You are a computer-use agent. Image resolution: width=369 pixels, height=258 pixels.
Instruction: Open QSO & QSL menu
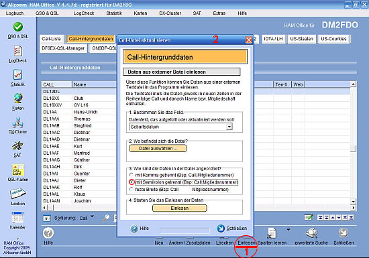point(47,13)
